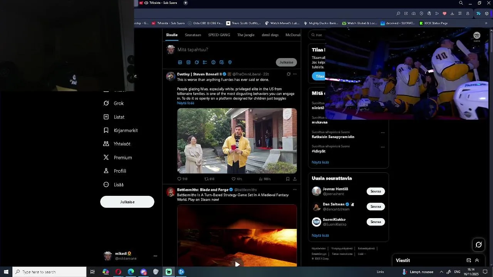Screen dimensions: 493x277
Task: Click the Mitä tapahtuu? compose field
Action: 237,50
